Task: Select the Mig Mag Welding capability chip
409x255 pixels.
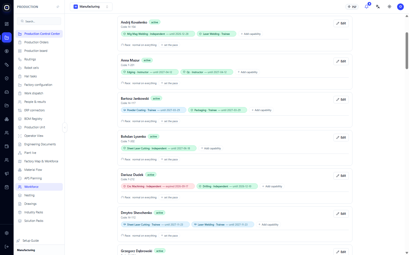Action: (158, 34)
